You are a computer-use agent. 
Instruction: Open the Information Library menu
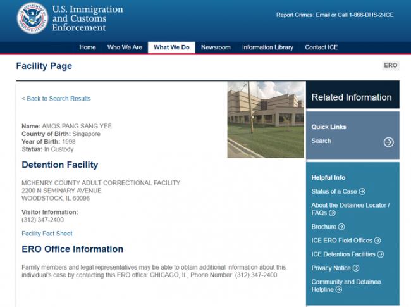[x=267, y=47]
